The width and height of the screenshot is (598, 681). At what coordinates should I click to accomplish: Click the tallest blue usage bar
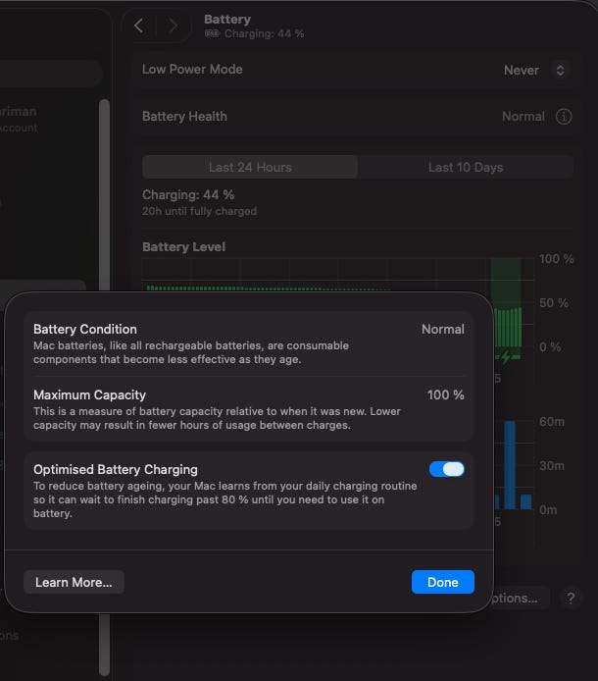pos(510,465)
